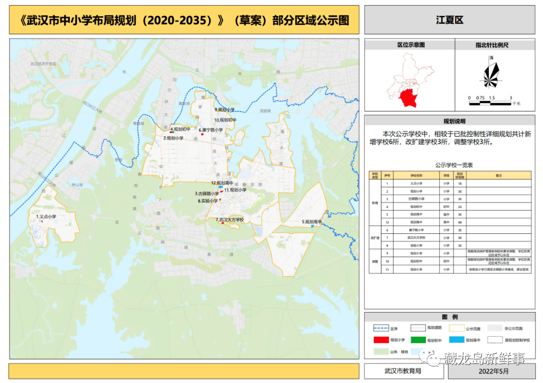Viewport: 543px width, 383px height.
Task: Click the red Jiangxia district in locator map
Action: coord(411,97)
